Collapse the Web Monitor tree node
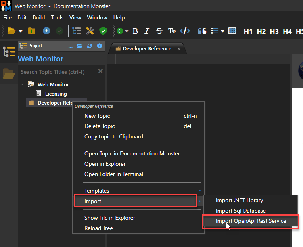303x247 pixels. [x=23, y=84]
